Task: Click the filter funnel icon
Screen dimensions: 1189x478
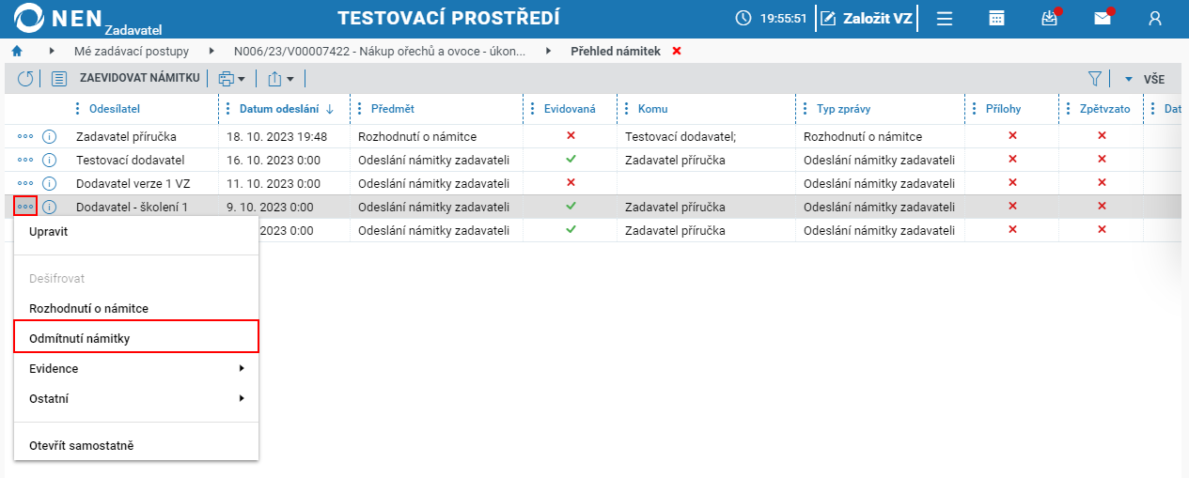Action: (x=1095, y=80)
